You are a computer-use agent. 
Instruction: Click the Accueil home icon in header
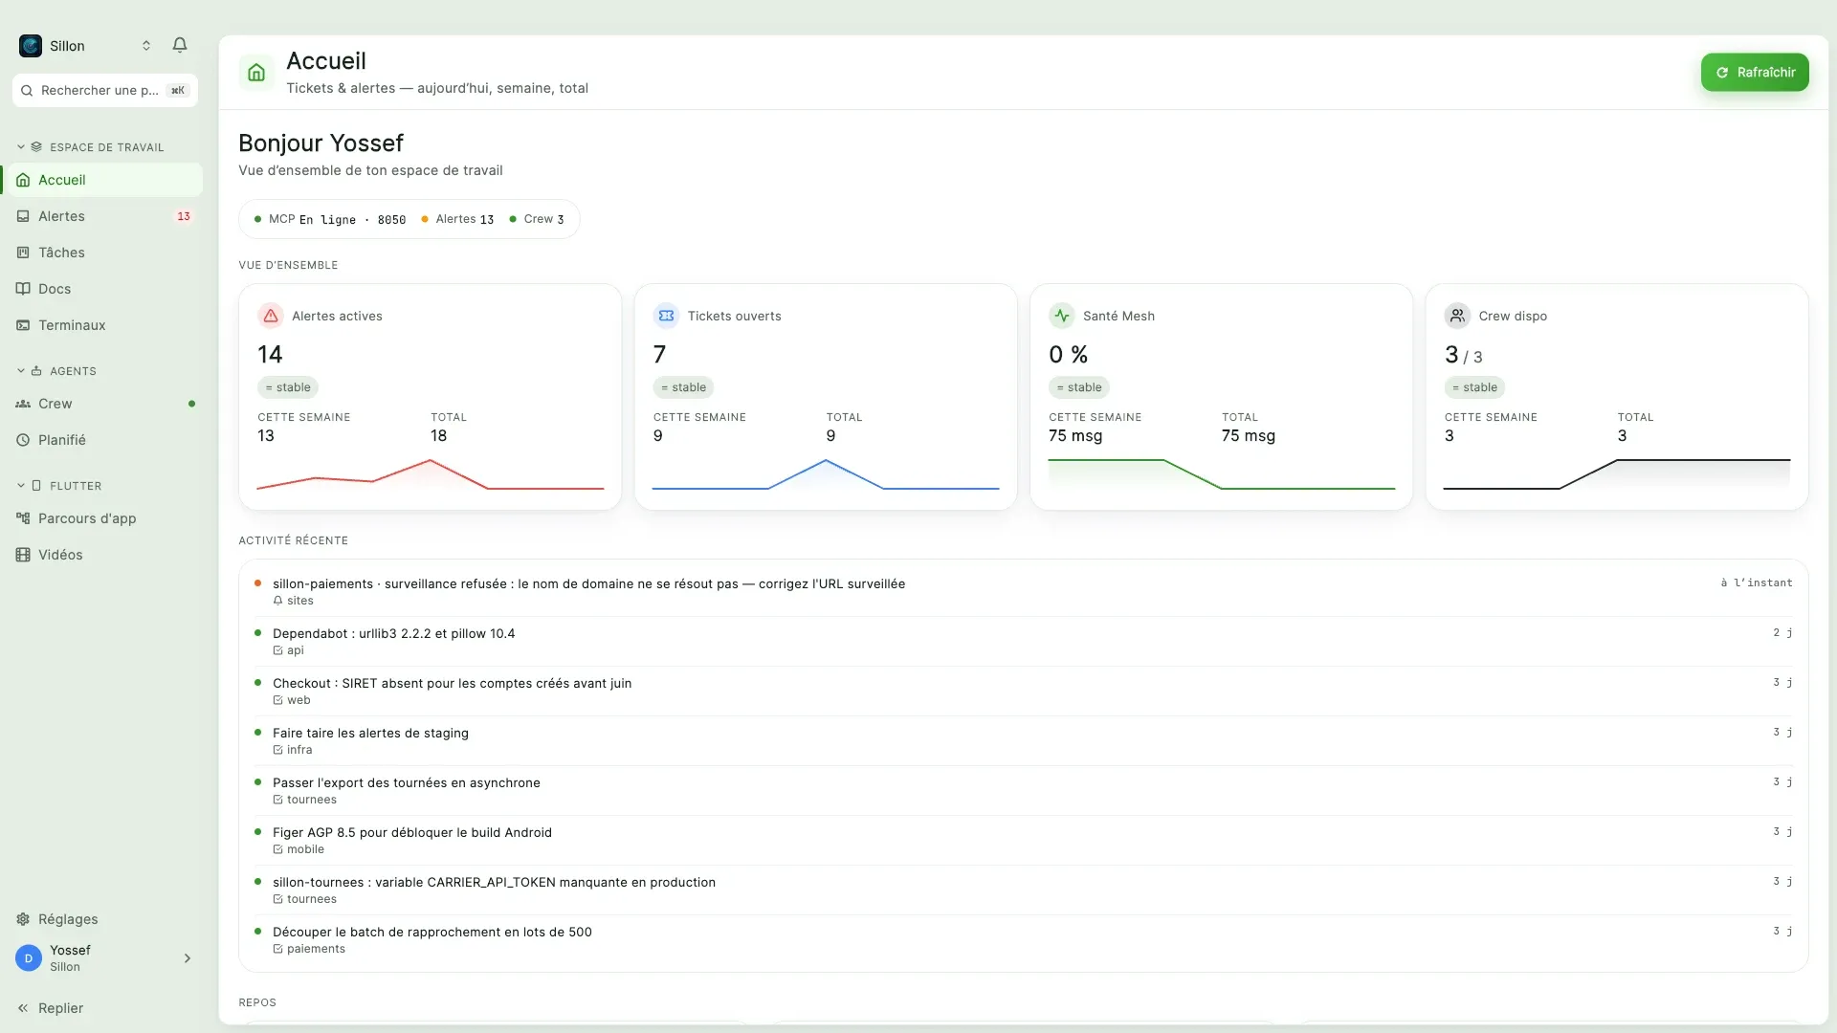point(256,73)
